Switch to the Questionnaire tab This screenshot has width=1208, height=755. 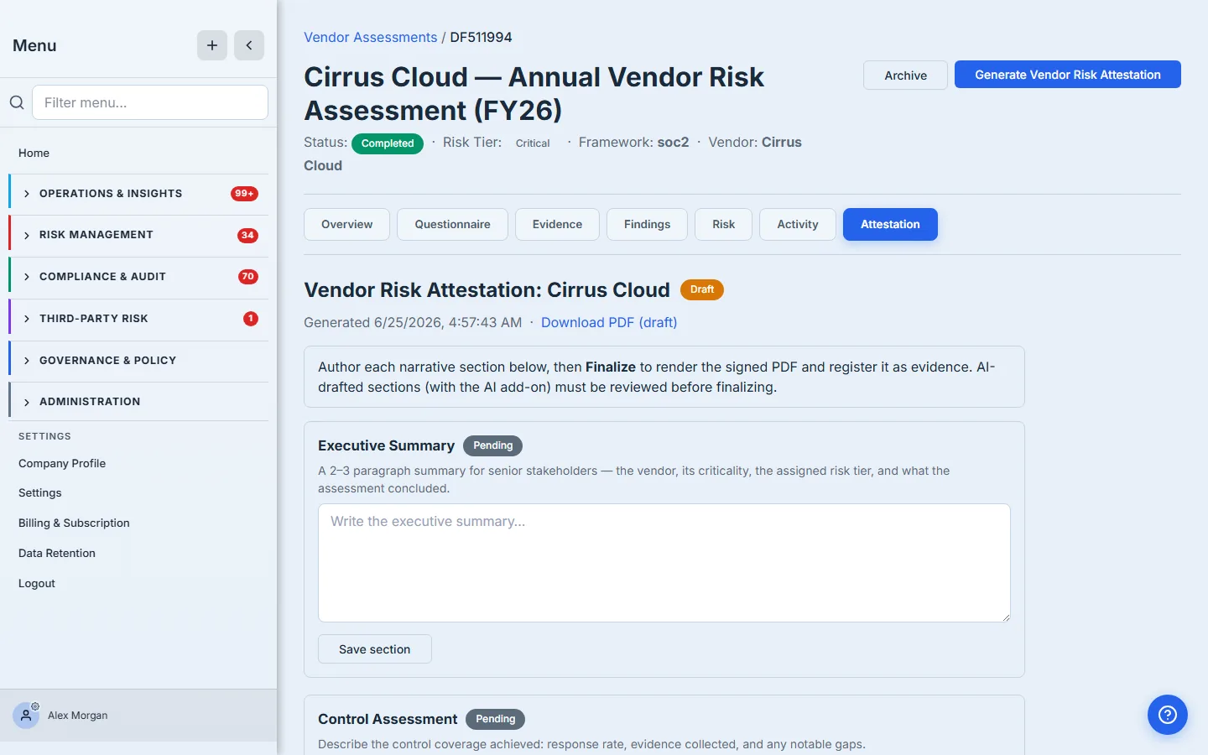[452, 224]
